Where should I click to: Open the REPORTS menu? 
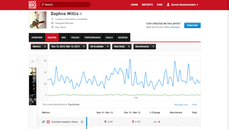pyautogui.click(x=147, y=5)
